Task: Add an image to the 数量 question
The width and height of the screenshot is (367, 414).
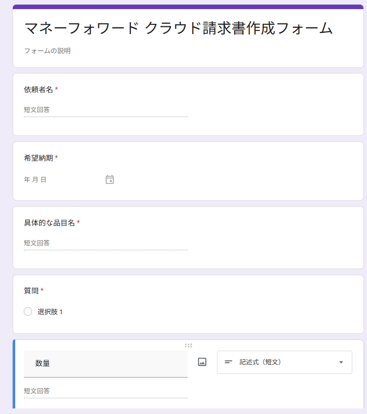Action: (x=202, y=362)
